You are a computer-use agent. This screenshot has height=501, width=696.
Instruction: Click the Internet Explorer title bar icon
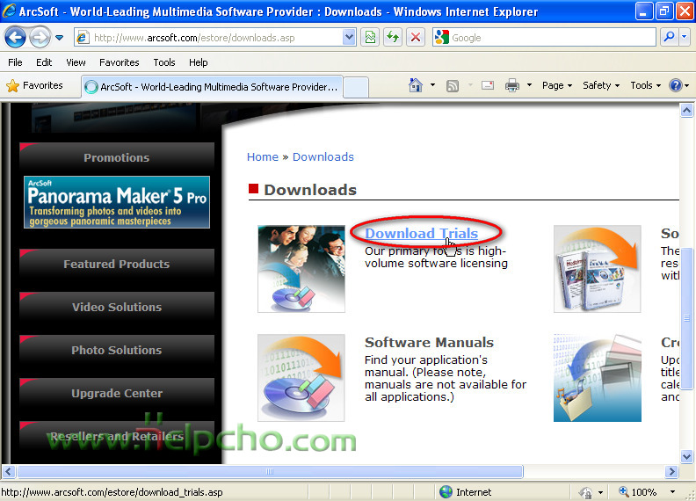coord(9,11)
